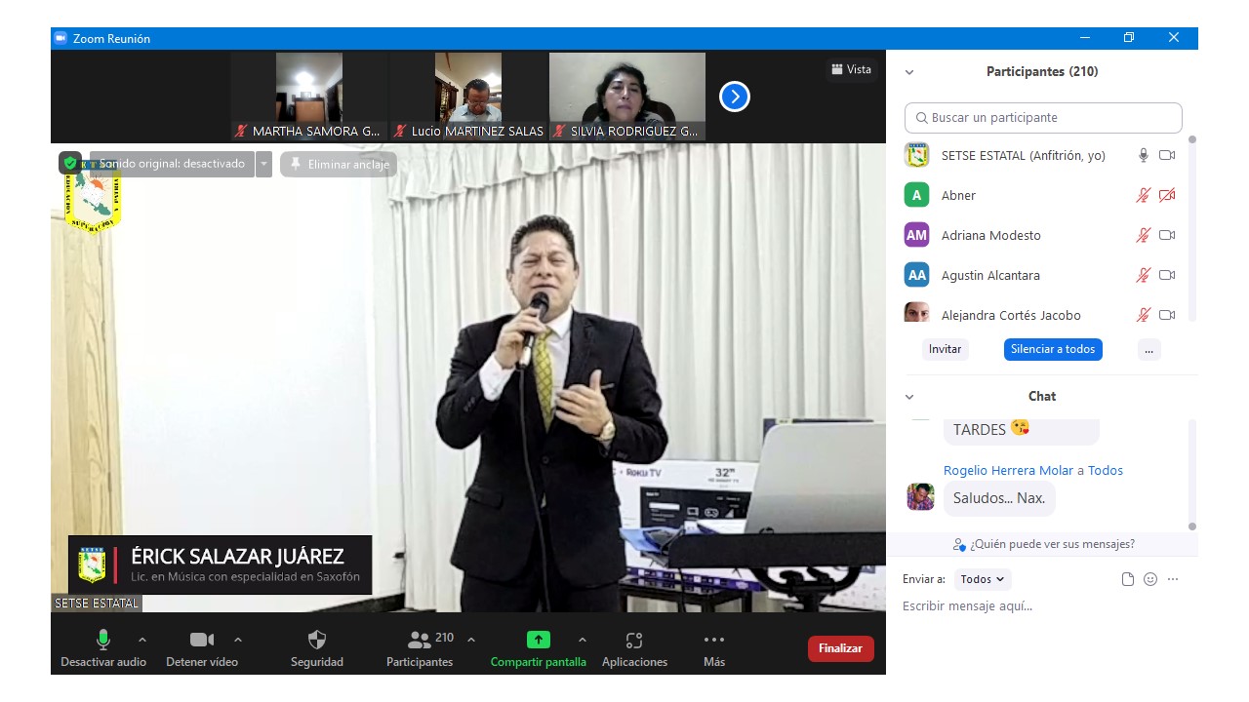Image resolution: width=1249 pixels, height=702 pixels.
Task: Open the Enviar a: Todos dropdown
Action: 983,579
